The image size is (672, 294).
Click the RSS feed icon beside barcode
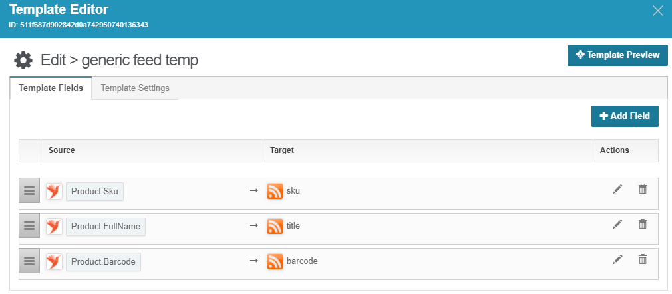pyautogui.click(x=275, y=262)
